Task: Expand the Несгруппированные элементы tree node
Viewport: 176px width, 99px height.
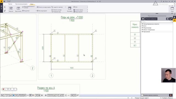Action: (142, 24)
